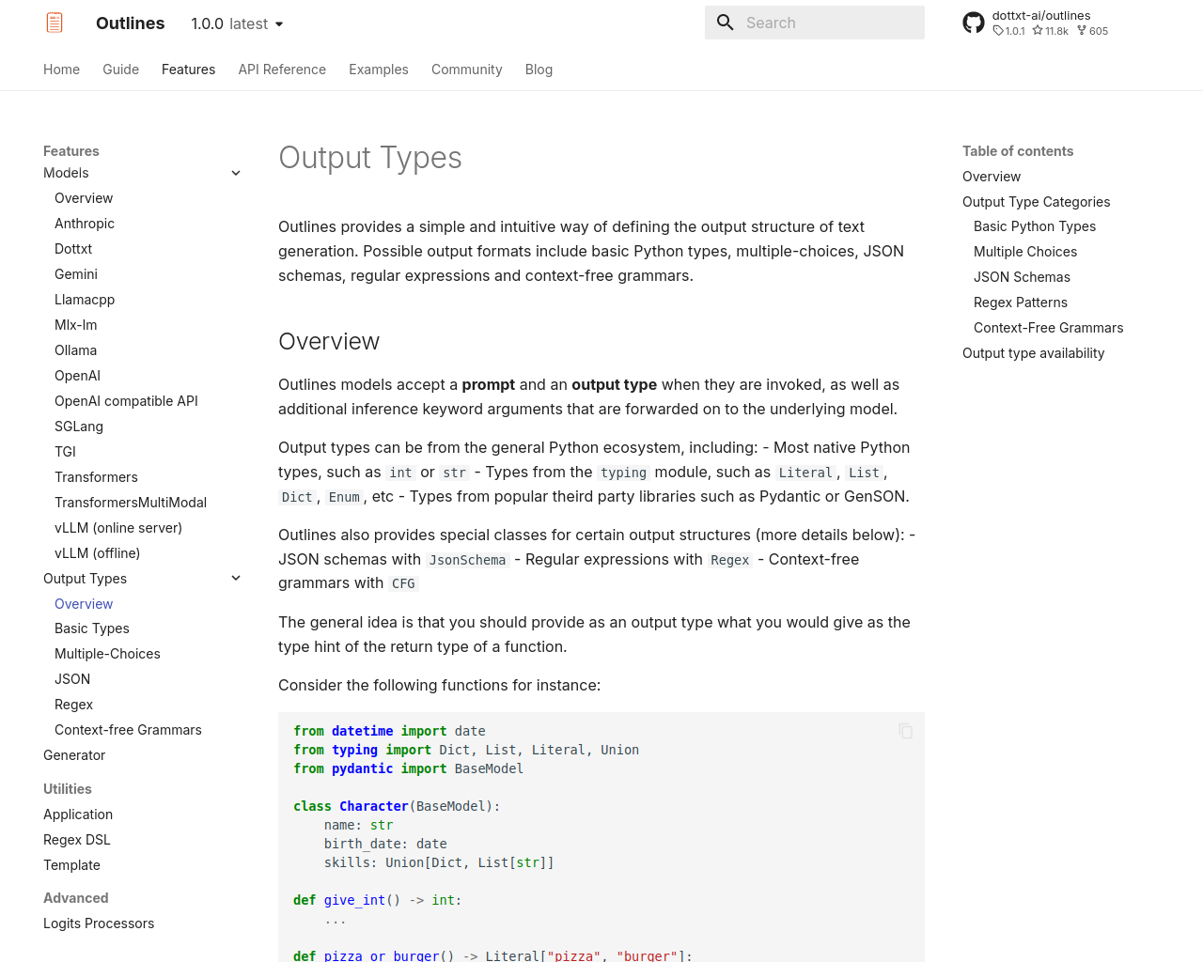Screen dimensions: 1203x962
Task: Click the Output Types page heading
Action: click(x=370, y=158)
